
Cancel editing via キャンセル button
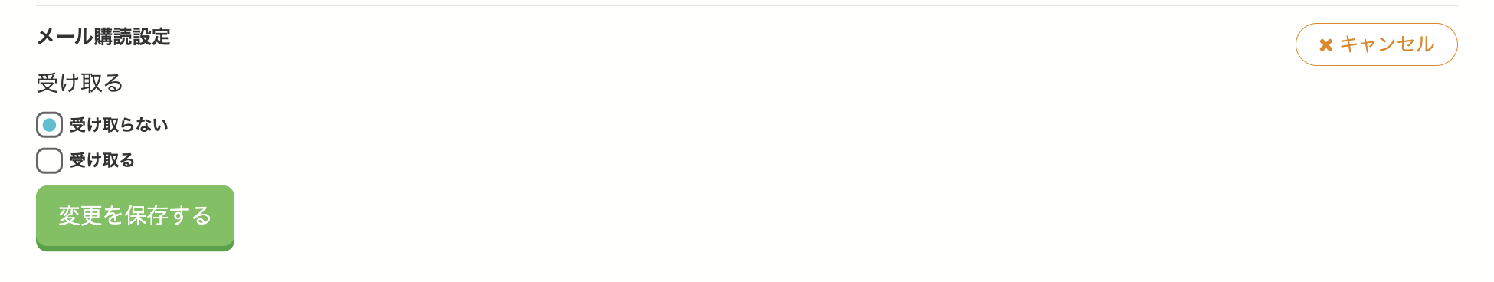(x=1376, y=44)
